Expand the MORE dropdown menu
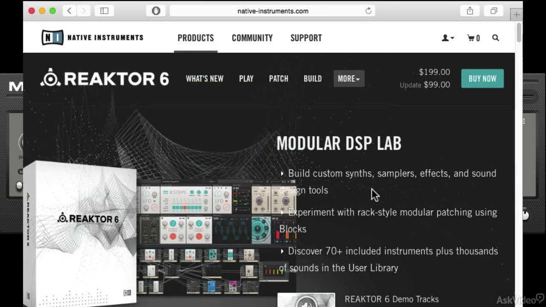Viewport: 546px width, 307px height. click(349, 78)
